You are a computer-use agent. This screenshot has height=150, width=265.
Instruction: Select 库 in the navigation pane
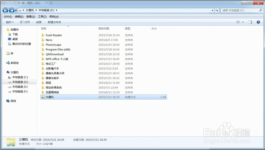[x=12, y=54]
